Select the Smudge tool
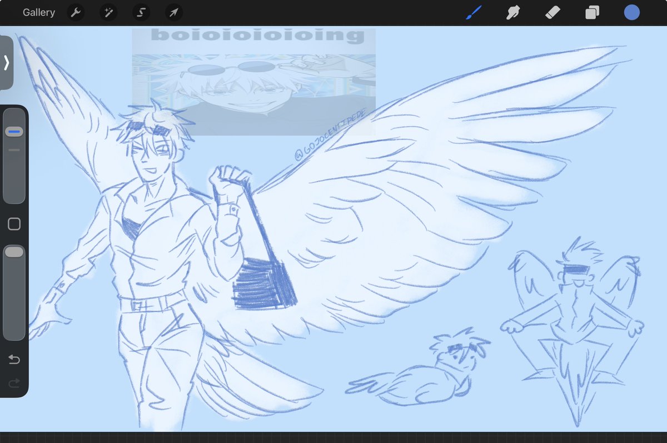 click(x=513, y=12)
